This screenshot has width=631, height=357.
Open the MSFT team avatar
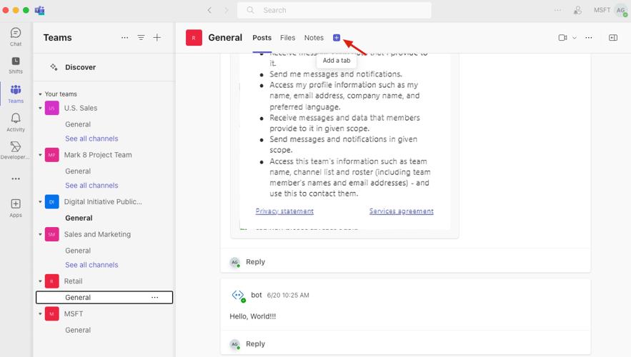coord(52,314)
